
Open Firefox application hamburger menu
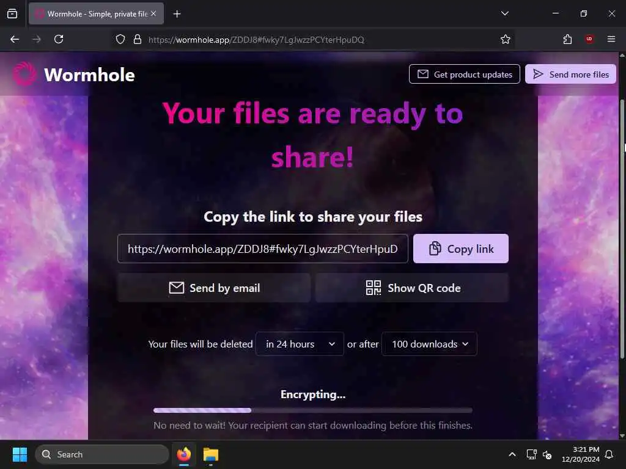tap(611, 39)
